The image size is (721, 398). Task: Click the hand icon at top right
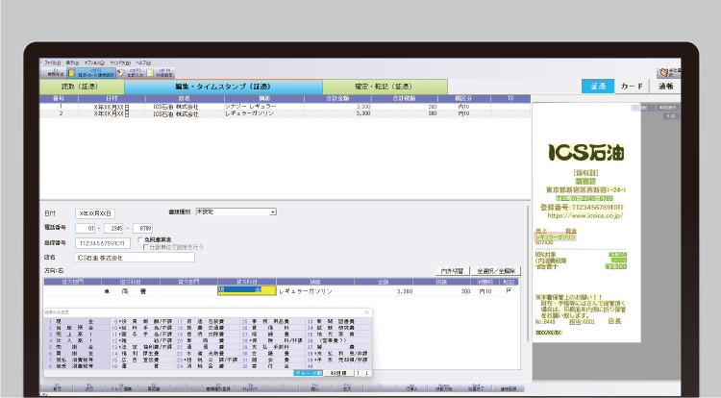point(664,72)
